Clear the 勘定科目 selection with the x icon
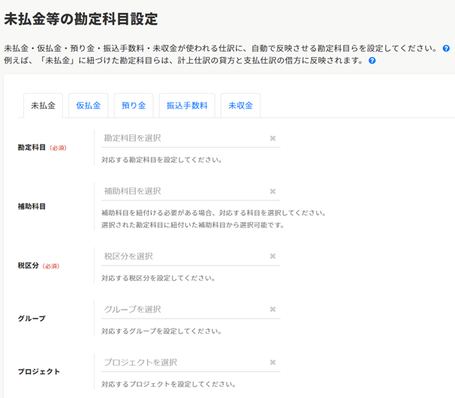Viewport: 455px width, 398px height. pos(273,138)
